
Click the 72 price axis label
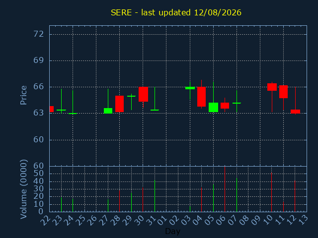(x=38, y=34)
